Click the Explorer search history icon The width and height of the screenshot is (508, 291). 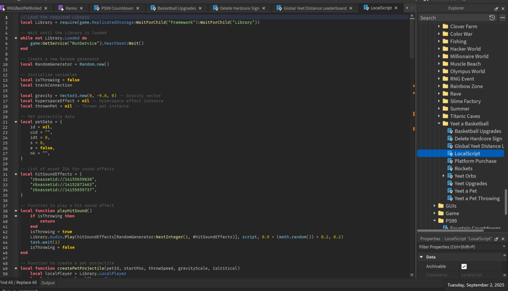[492, 18]
